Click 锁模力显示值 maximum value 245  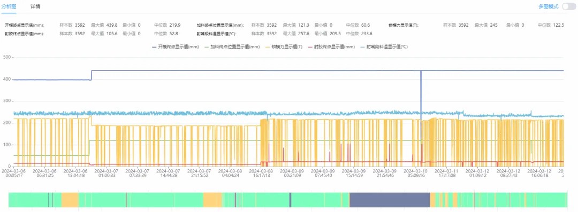click(x=495, y=26)
